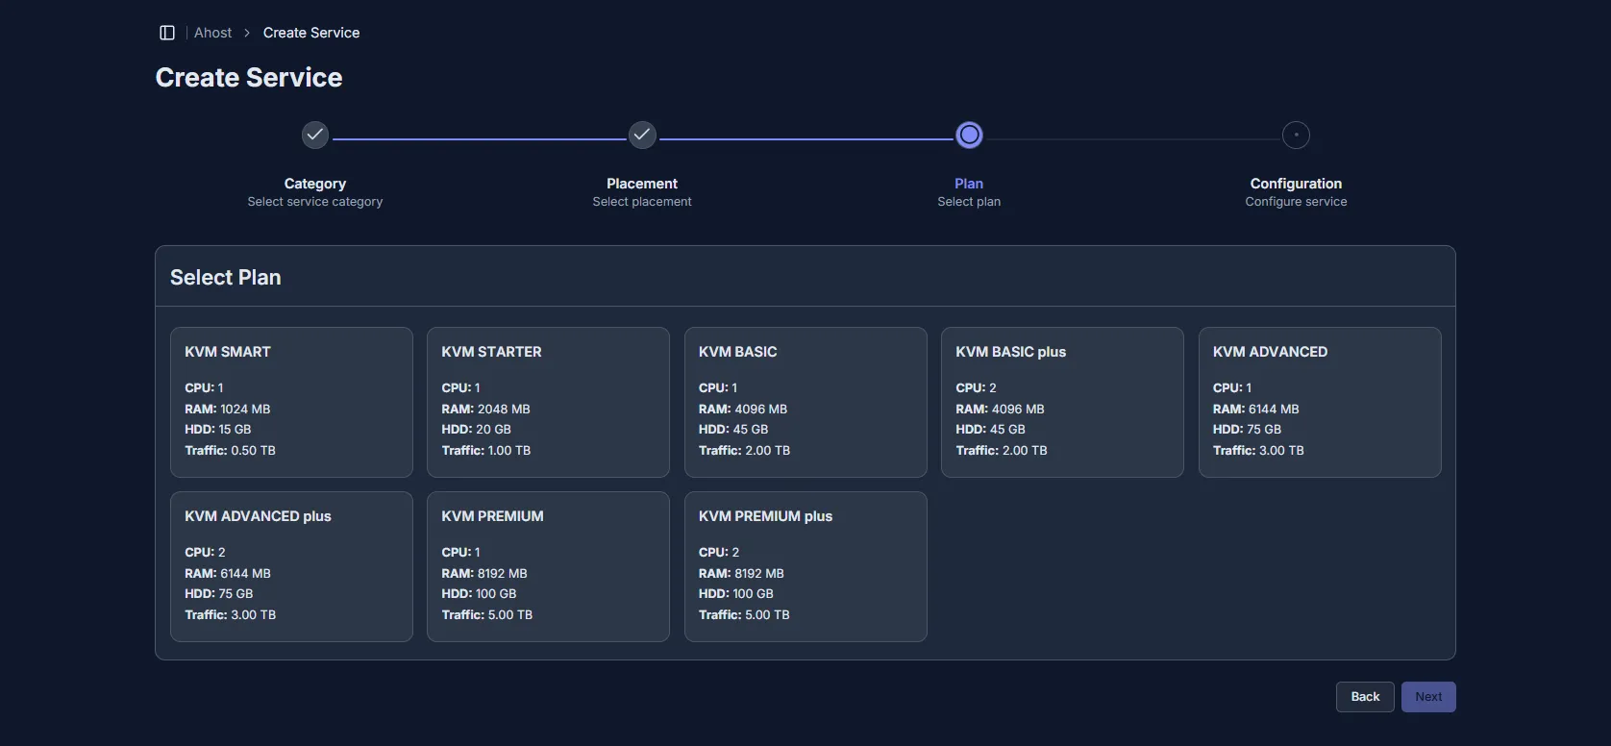Viewport: 1611px width, 746px height.
Task: Go to the Placement step label
Action: (x=642, y=184)
